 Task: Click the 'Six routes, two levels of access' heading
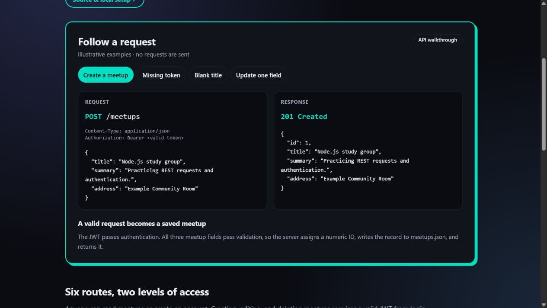137,292
